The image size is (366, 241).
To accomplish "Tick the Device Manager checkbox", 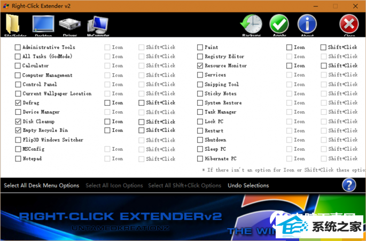I will pos(18,112).
